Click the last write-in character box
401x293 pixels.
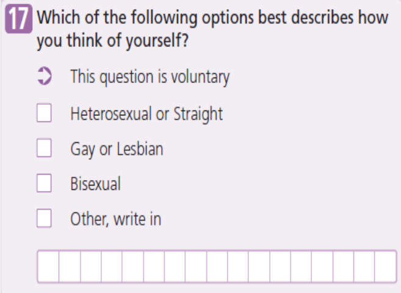click(x=386, y=266)
